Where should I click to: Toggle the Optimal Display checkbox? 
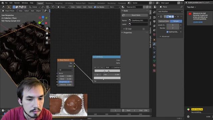[x=167, y=32]
